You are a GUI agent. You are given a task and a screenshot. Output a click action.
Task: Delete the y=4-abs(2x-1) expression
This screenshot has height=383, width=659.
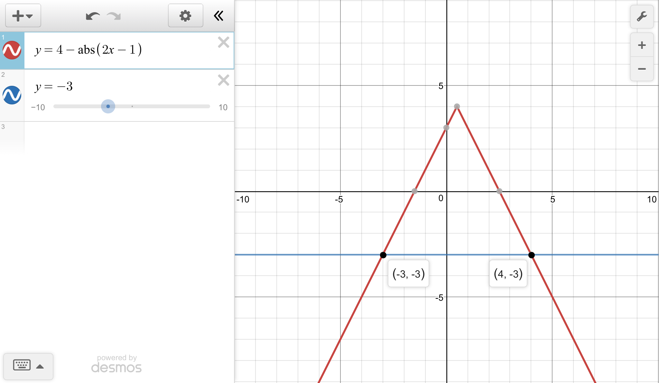click(x=223, y=42)
